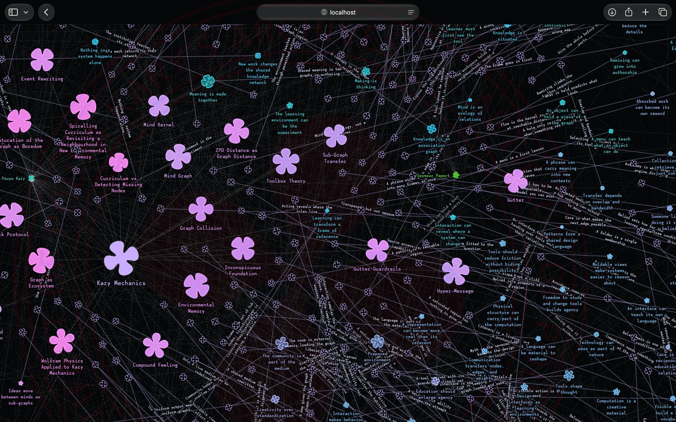Open the page reader menu icon in address bar
676x422 pixels.
coord(411,12)
